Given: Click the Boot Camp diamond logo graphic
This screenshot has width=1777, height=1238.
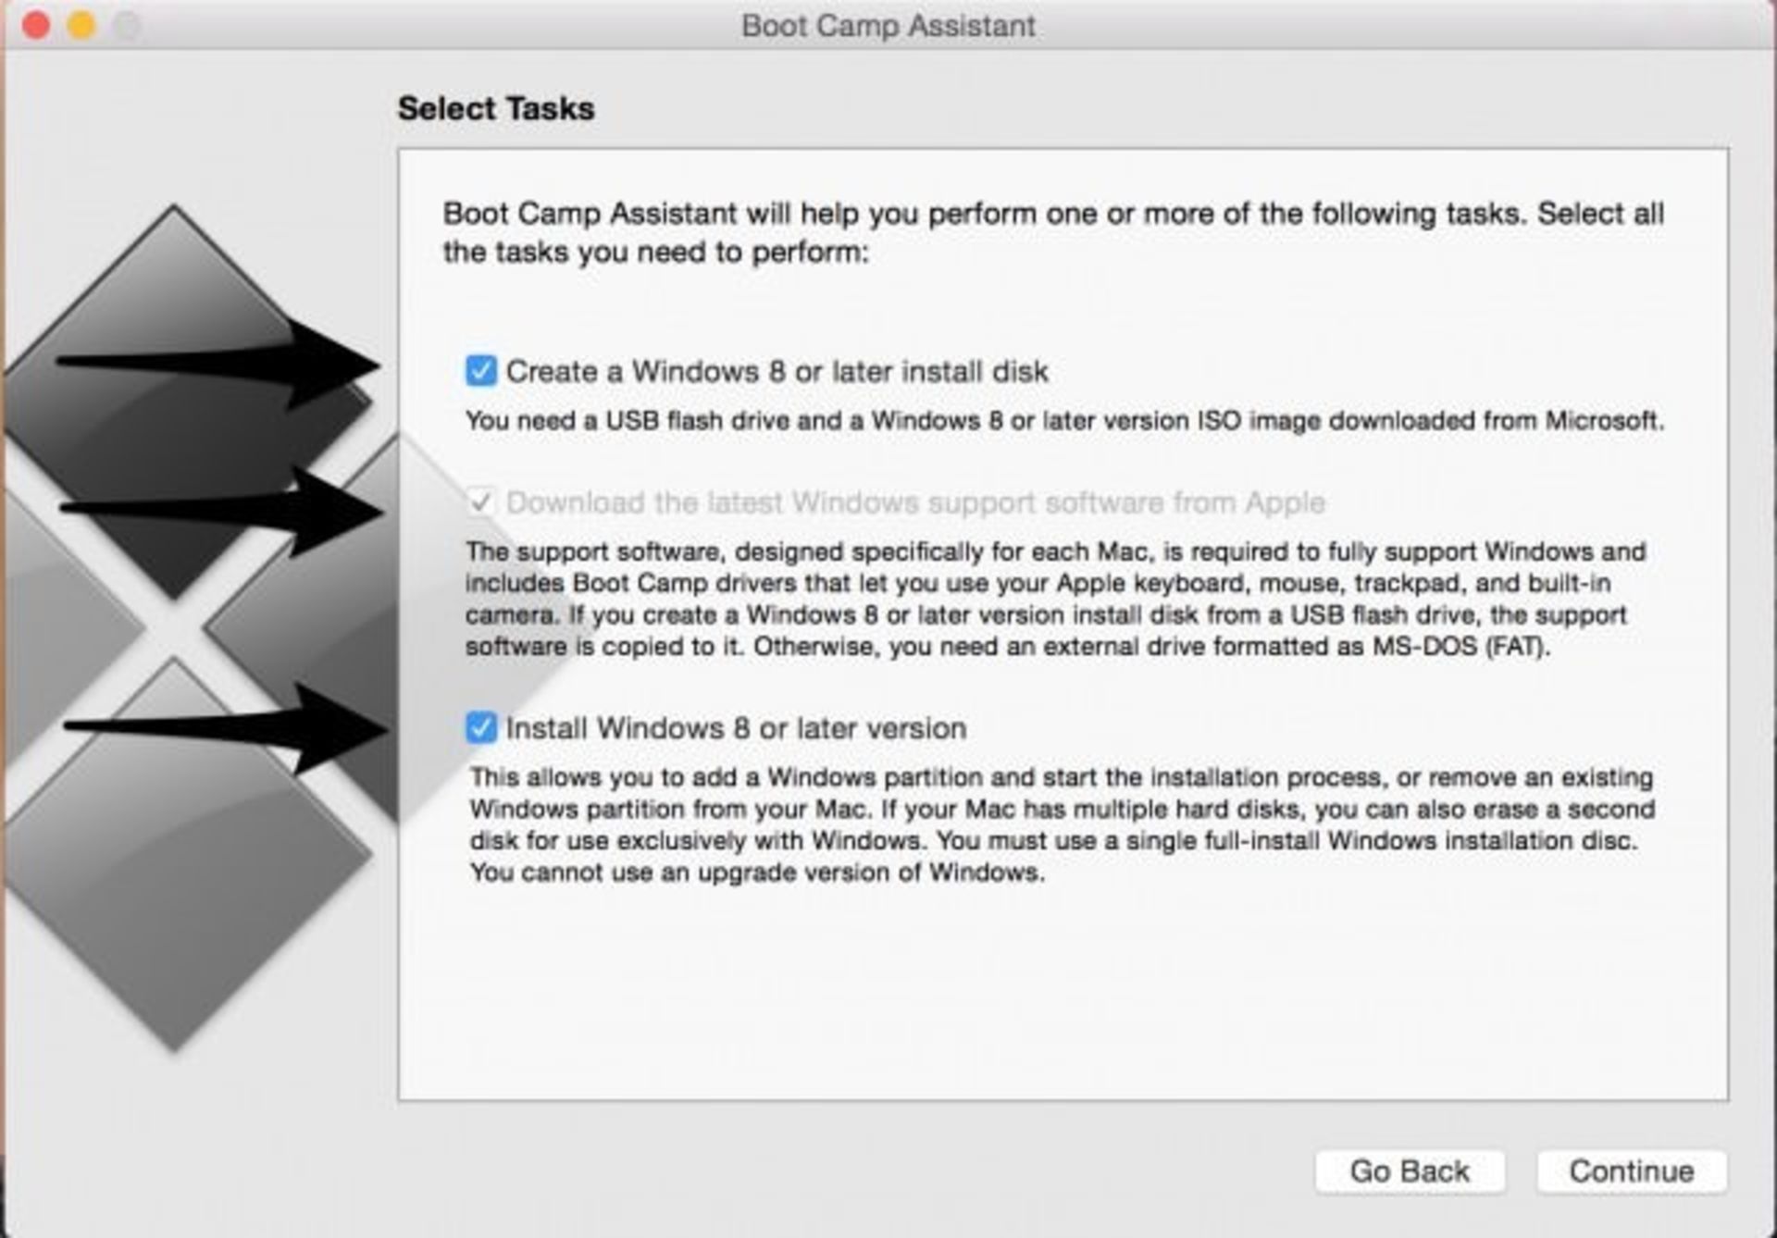Looking at the screenshot, I should [x=199, y=629].
